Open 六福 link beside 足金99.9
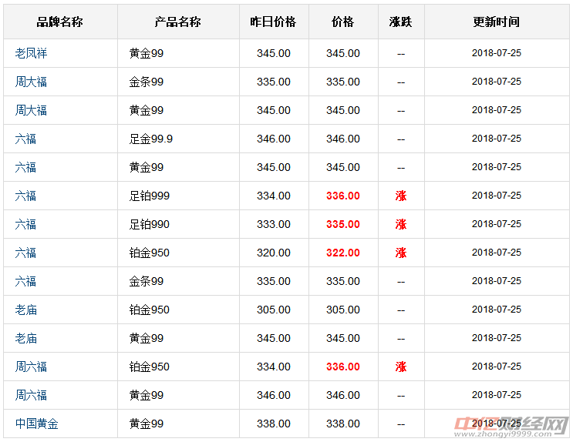The image size is (573, 442). tap(25, 139)
